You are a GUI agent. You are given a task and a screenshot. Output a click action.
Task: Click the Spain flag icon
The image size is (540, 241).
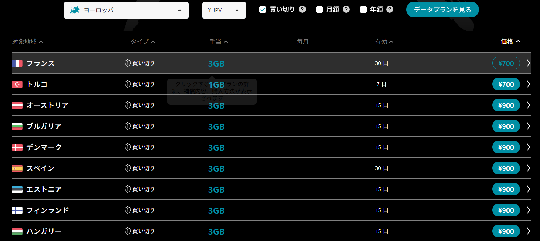[x=17, y=168]
